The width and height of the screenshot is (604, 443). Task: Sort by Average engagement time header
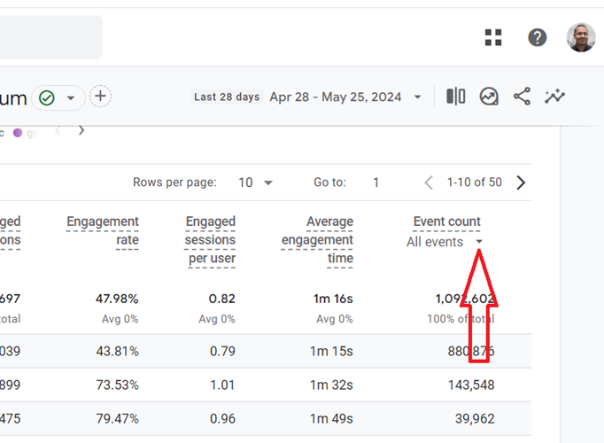point(317,239)
